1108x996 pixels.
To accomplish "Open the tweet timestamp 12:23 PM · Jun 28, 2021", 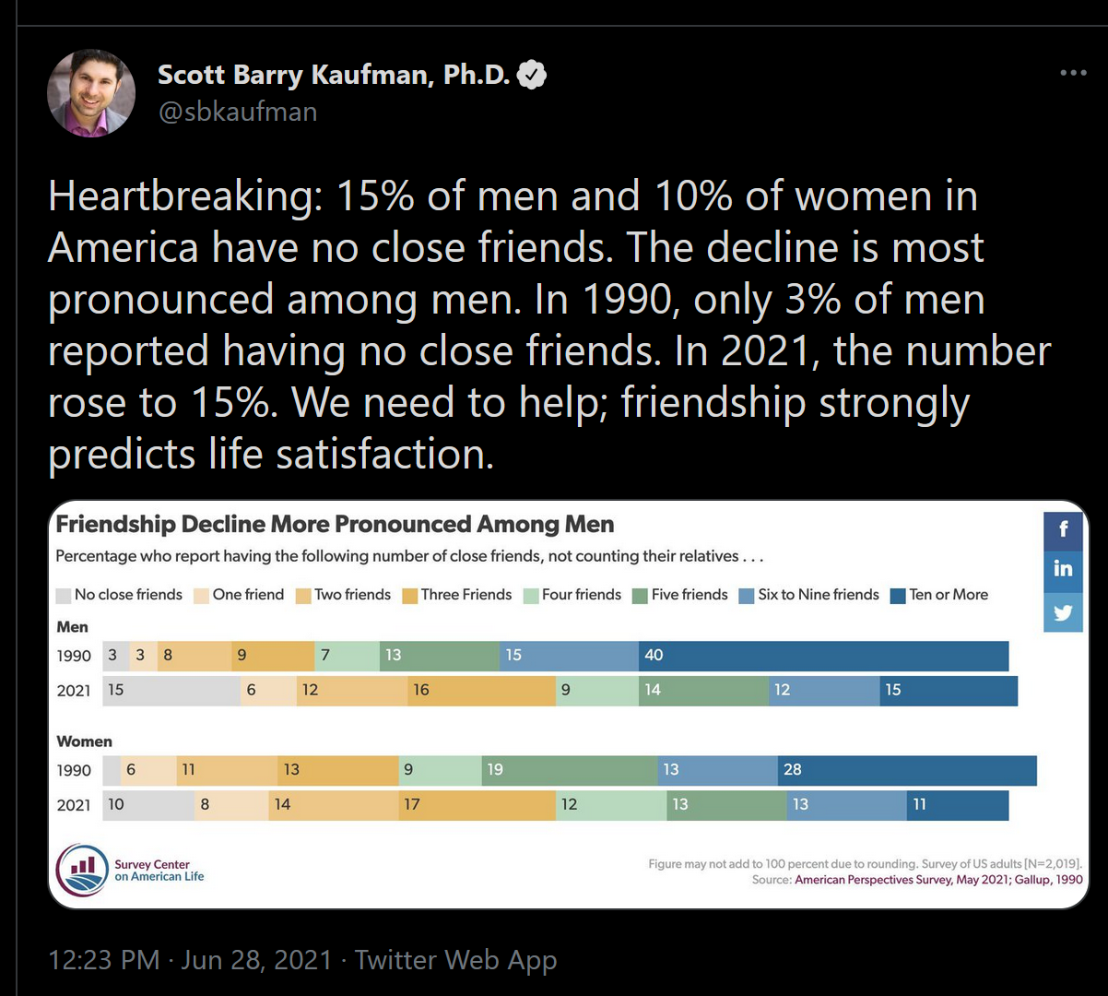I will [189, 960].
